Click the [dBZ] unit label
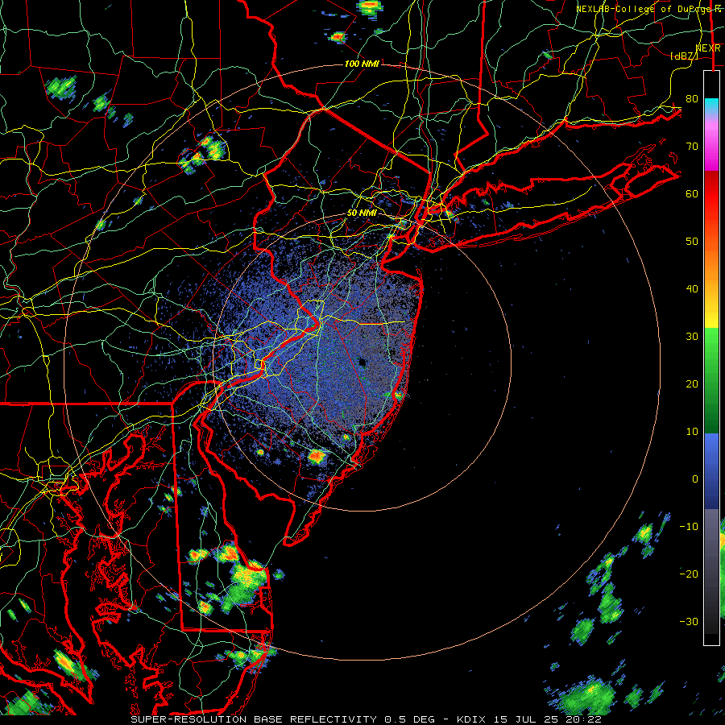Viewport: 725px width, 725px height. pyautogui.click(x=684, y=56)
